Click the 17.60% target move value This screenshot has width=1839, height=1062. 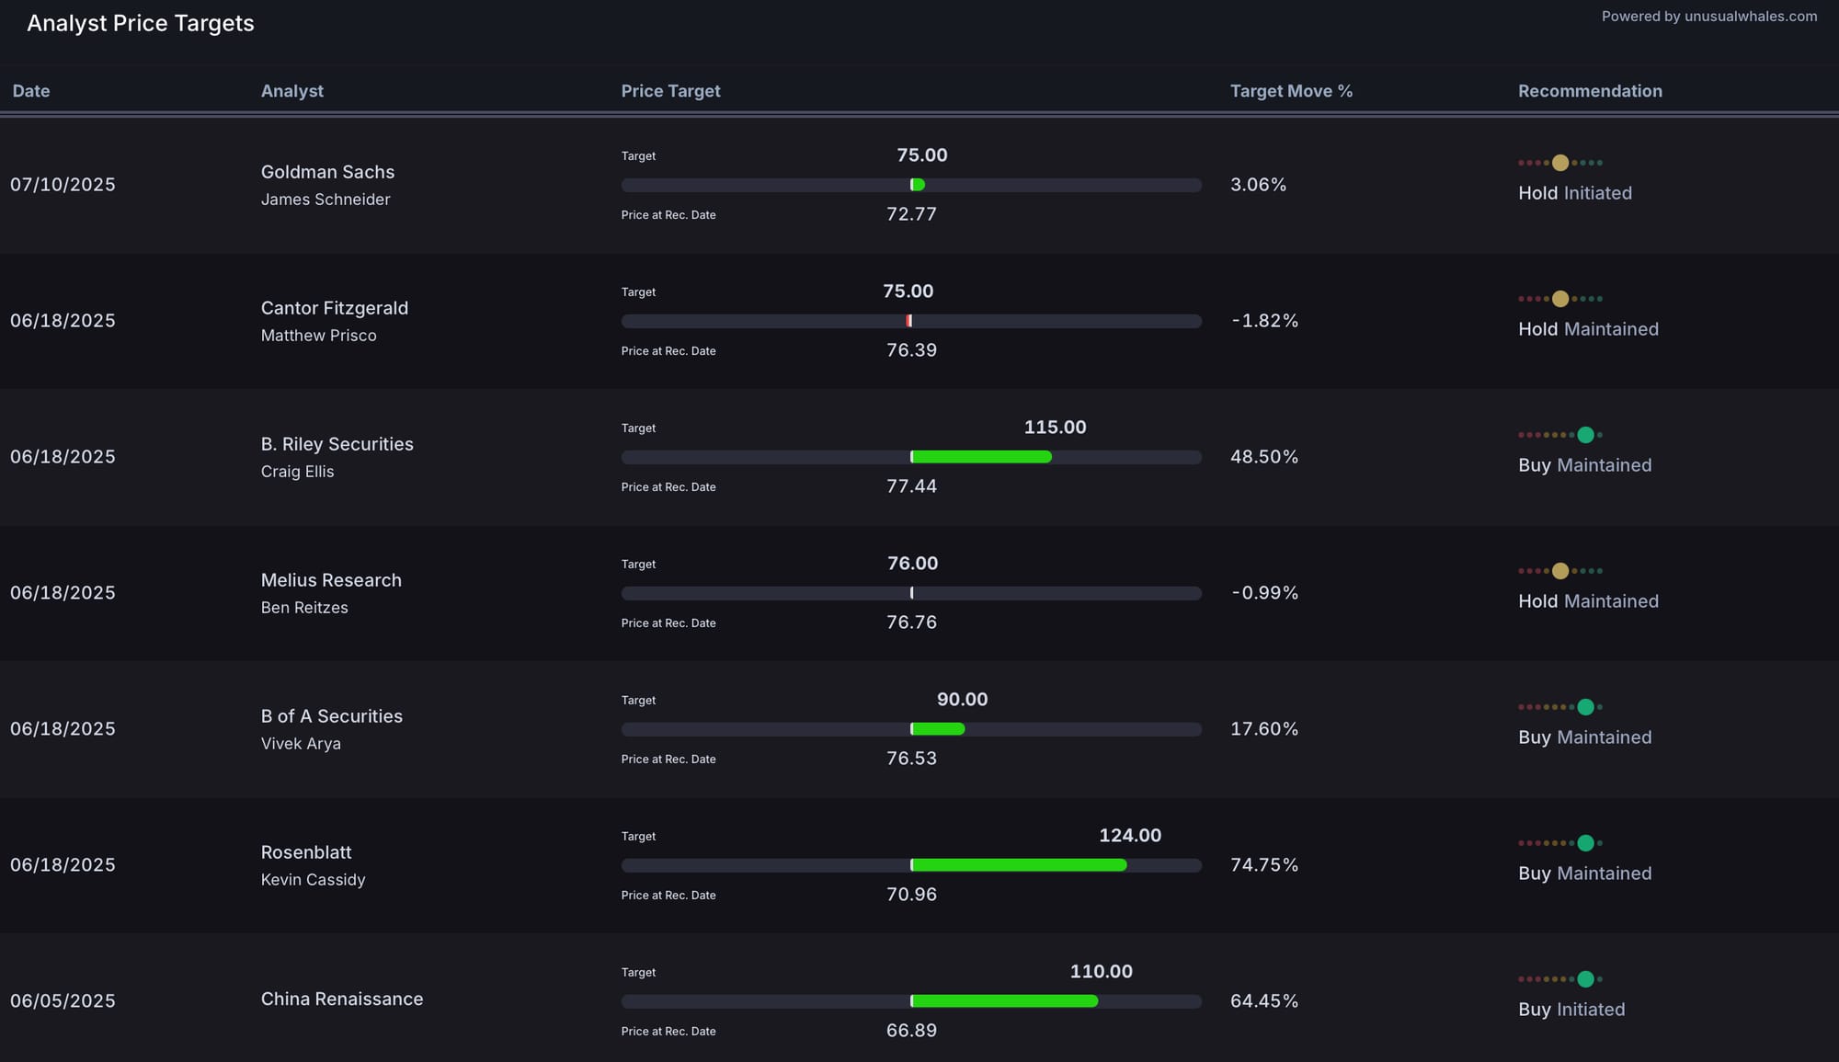(1264, 729)
